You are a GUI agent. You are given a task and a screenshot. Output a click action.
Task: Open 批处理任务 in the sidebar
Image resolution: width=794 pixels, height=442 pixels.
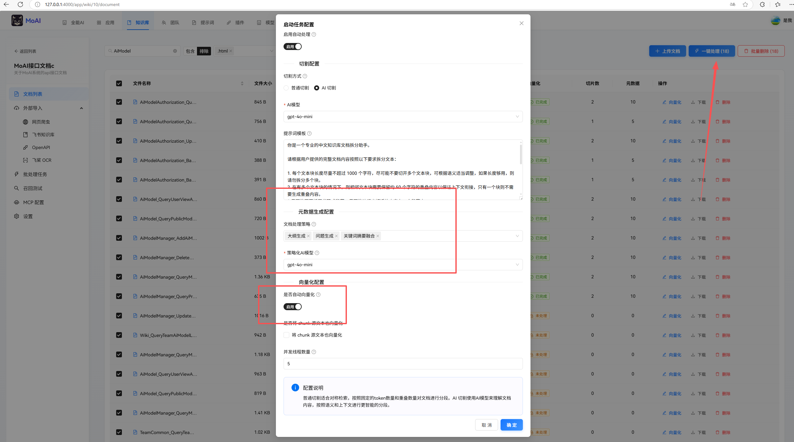[35, 174]
